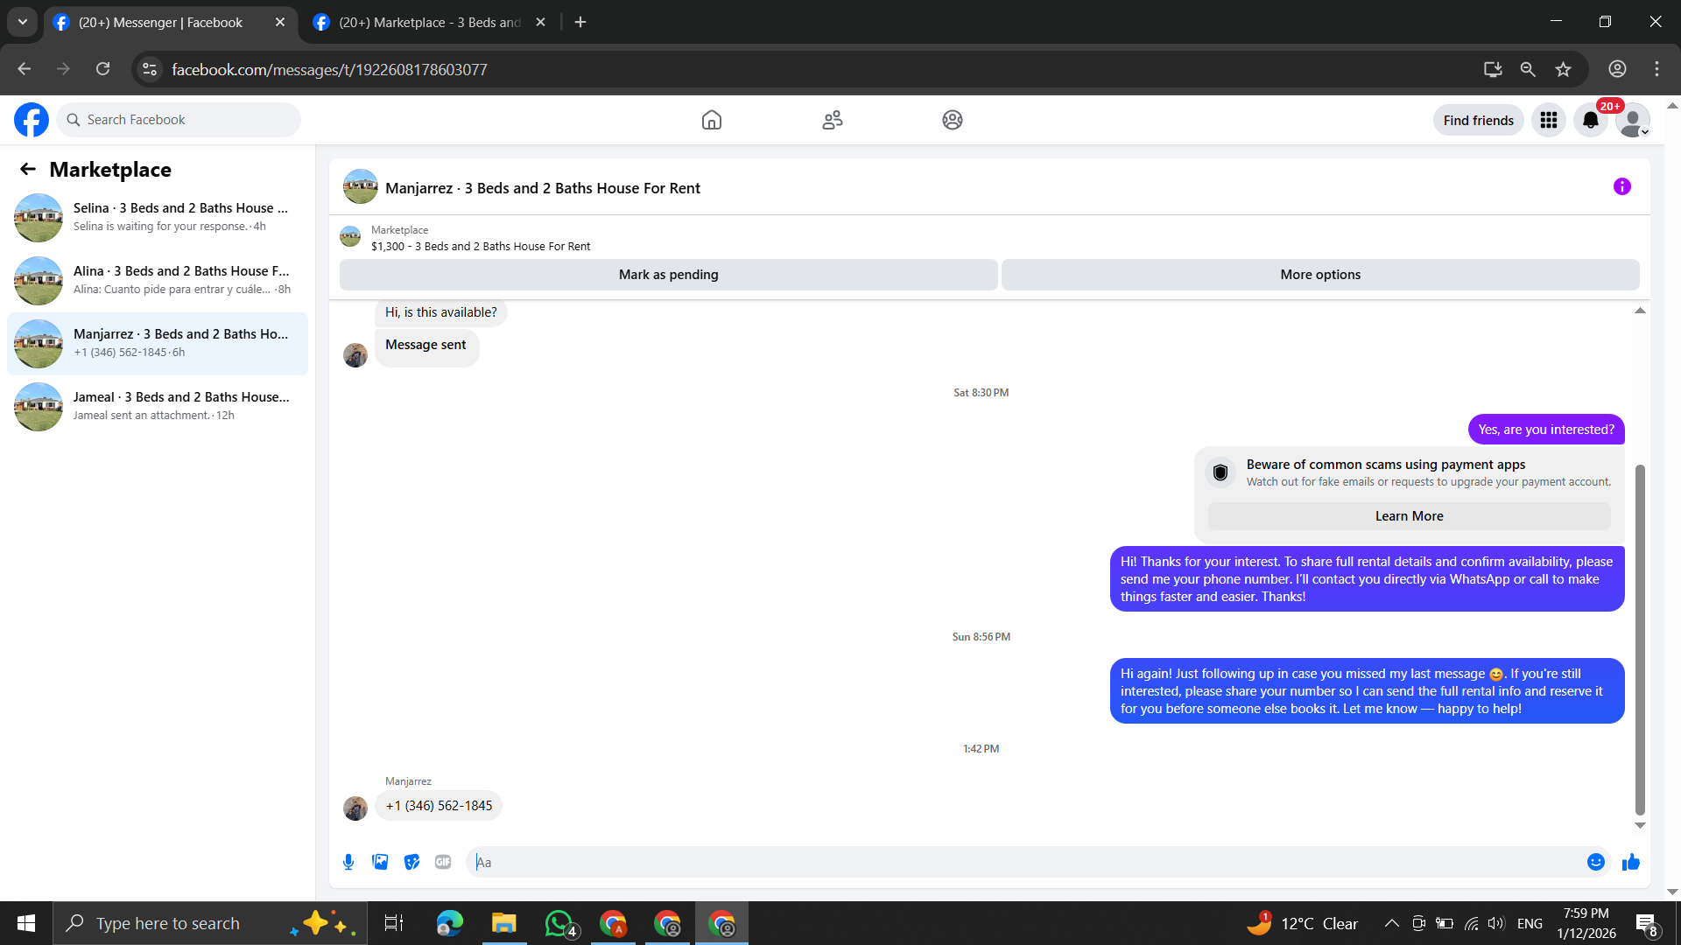Switch to the Marketplace browser tab
The width and height of the screenshot is (1681, 945).
pos(429,22)
